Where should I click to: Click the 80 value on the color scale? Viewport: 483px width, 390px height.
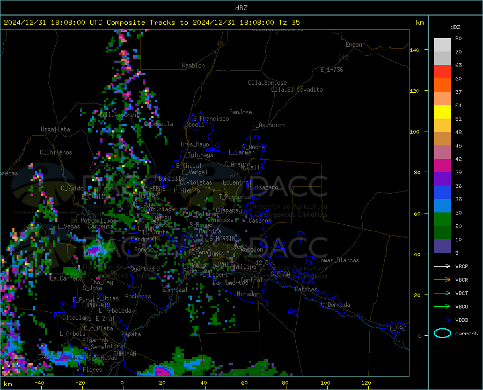coord(458,39)
